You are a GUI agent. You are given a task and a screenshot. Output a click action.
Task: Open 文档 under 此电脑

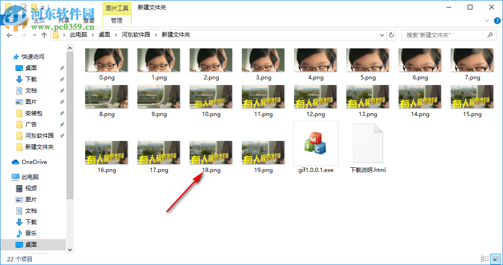[x=31, y=211]
